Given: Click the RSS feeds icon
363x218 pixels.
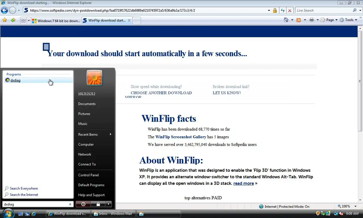Looking at the screenshot, I should pyautogui.click(x=299, y=20).
